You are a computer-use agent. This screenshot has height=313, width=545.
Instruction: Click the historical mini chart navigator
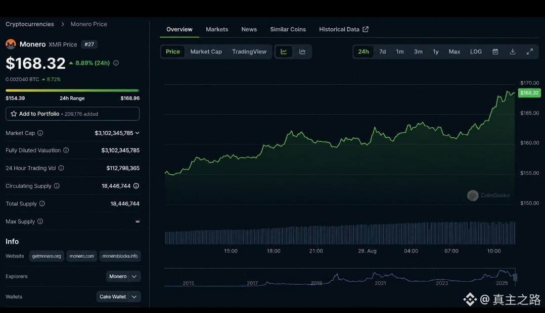340,277
